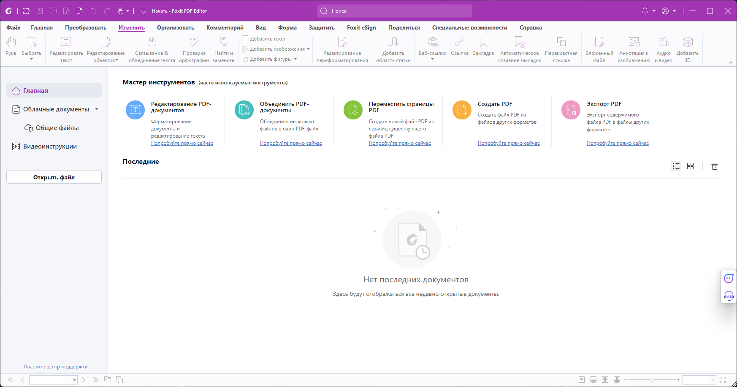Screen dimensions: 737x387
Task: Click Аудио и видео tool
Action: [x=664, y=49]
